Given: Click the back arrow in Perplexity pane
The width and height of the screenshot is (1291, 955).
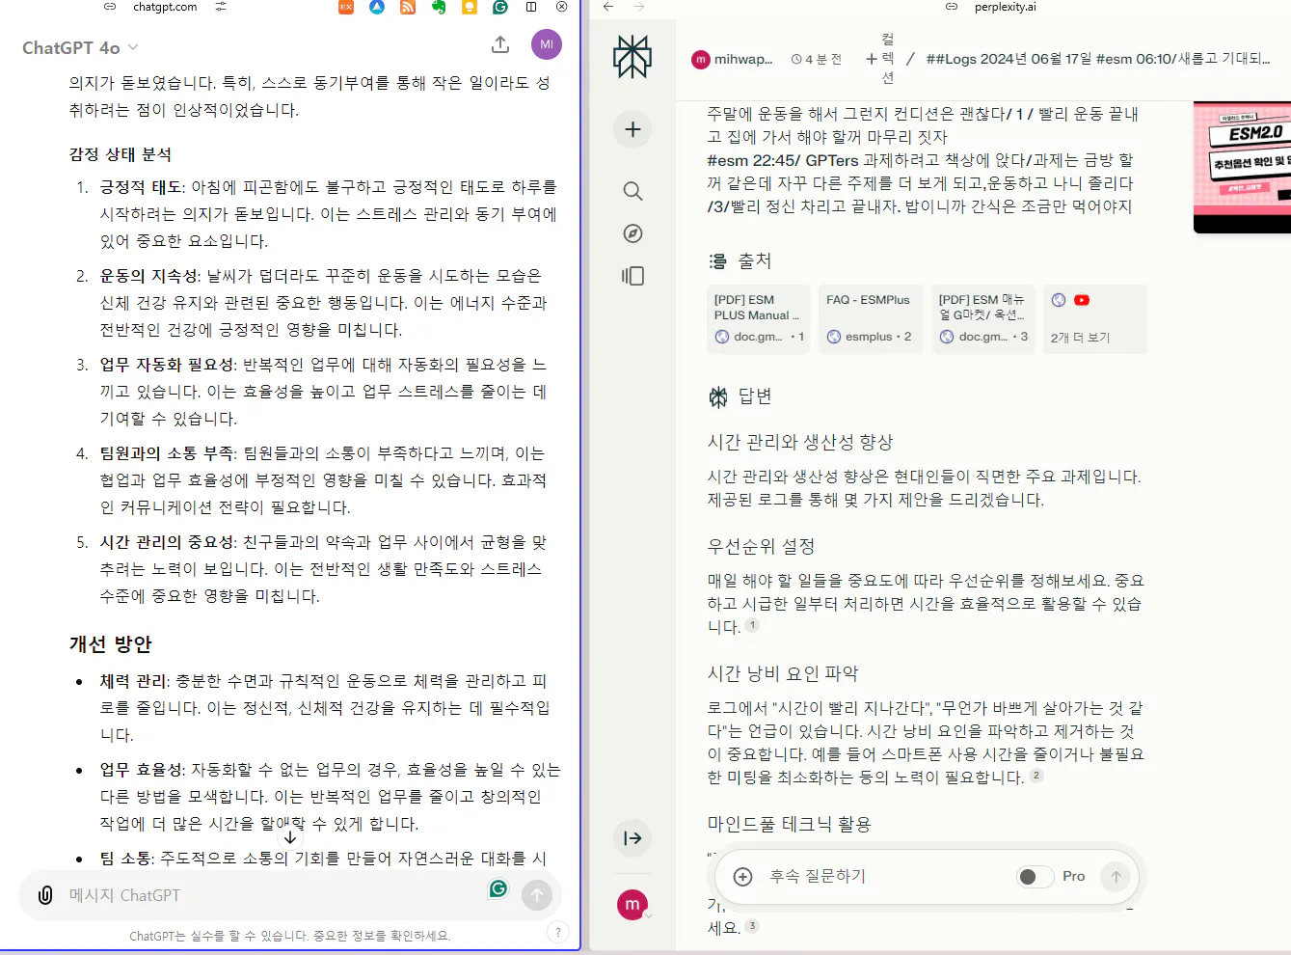Looking at the screenshot, I should point(608,7).
